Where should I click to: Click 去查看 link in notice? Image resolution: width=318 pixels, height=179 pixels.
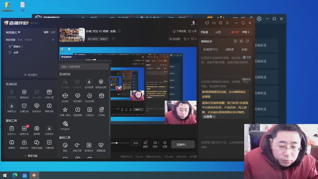209,117
